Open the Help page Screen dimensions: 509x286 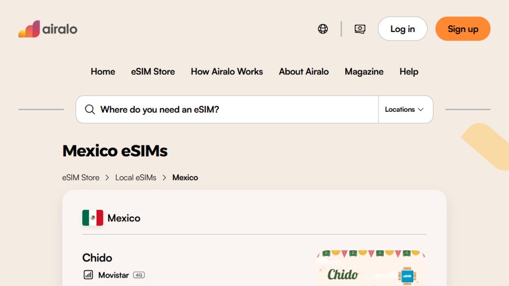(409, 71)
